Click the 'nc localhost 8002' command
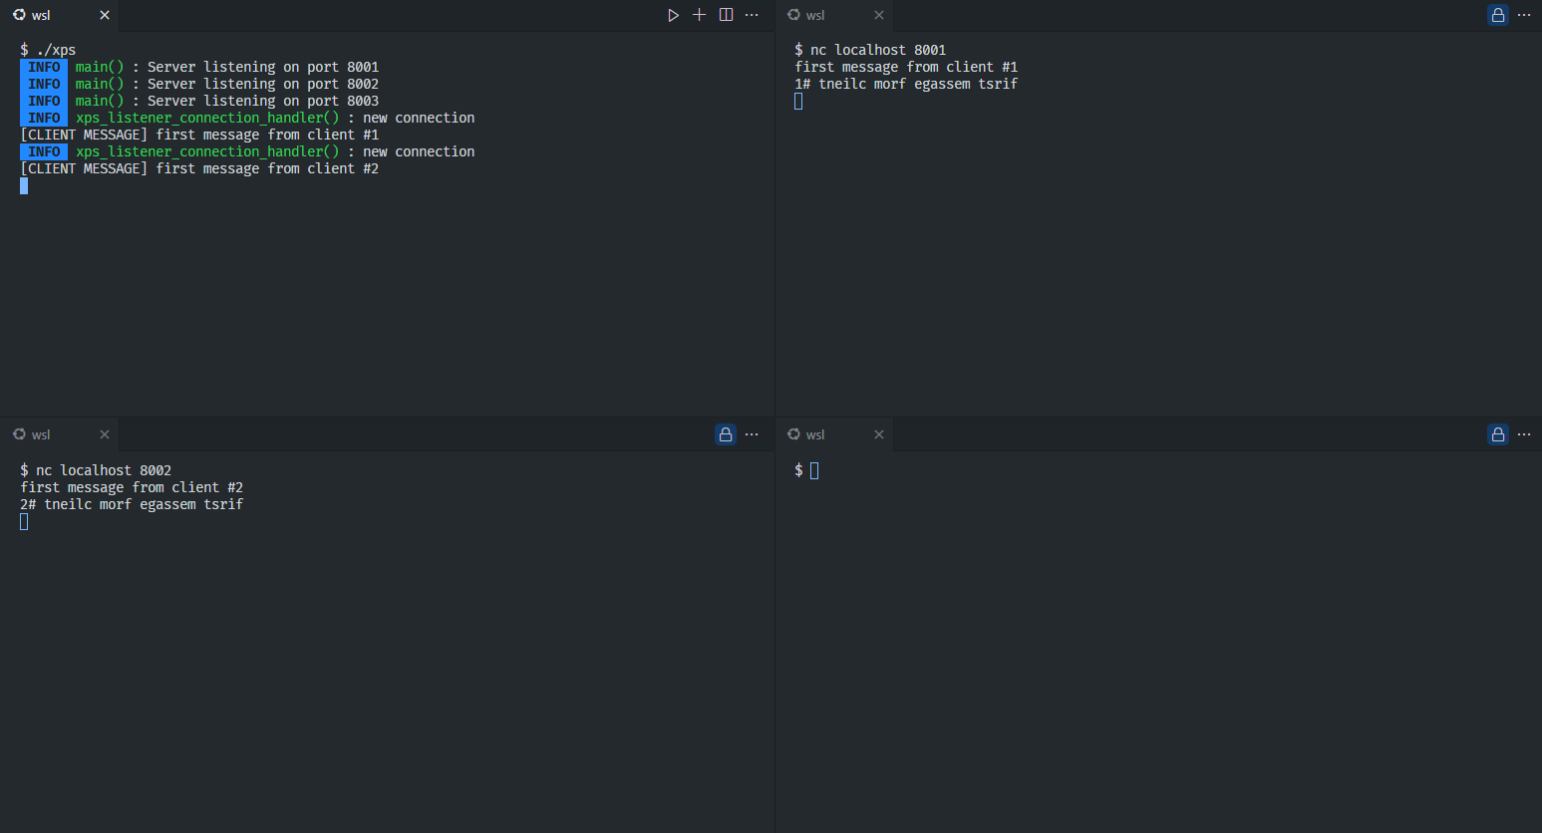 (104, 470)
